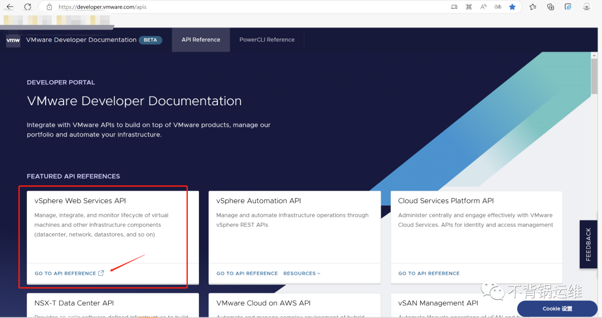Click the FEATURED API REFERENCES heading

74,177
